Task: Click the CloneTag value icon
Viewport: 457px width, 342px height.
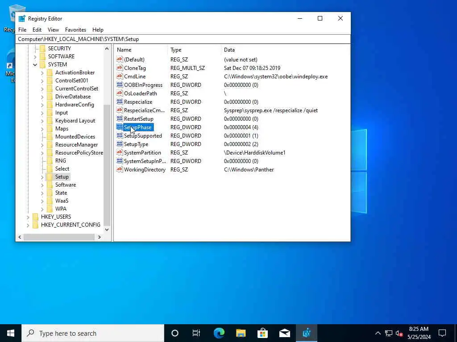Action: pos(120,68)
